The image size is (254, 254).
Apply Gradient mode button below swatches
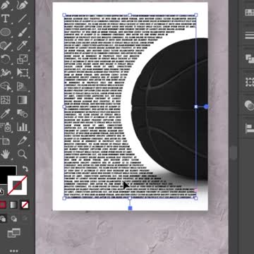[13, 205]
